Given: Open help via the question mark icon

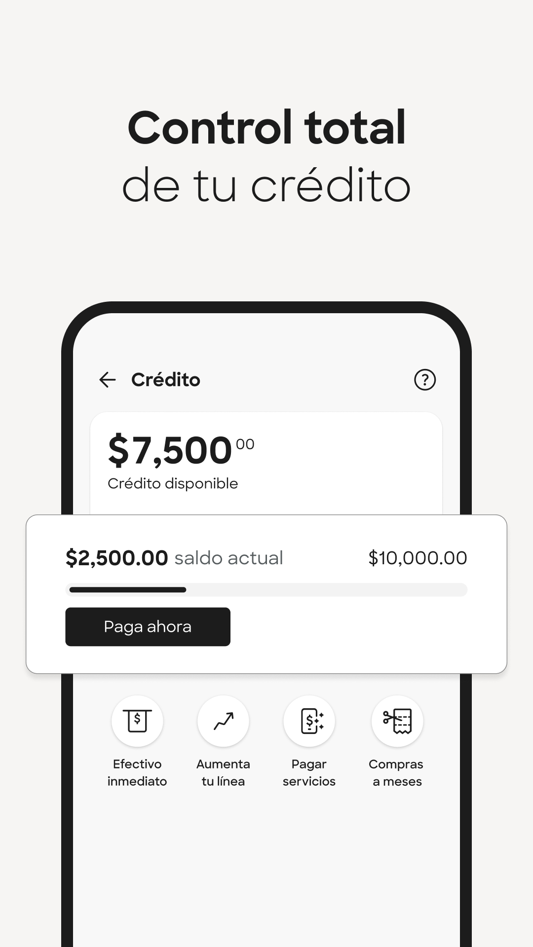Looking at the screenshot, I should pos(424,380).
